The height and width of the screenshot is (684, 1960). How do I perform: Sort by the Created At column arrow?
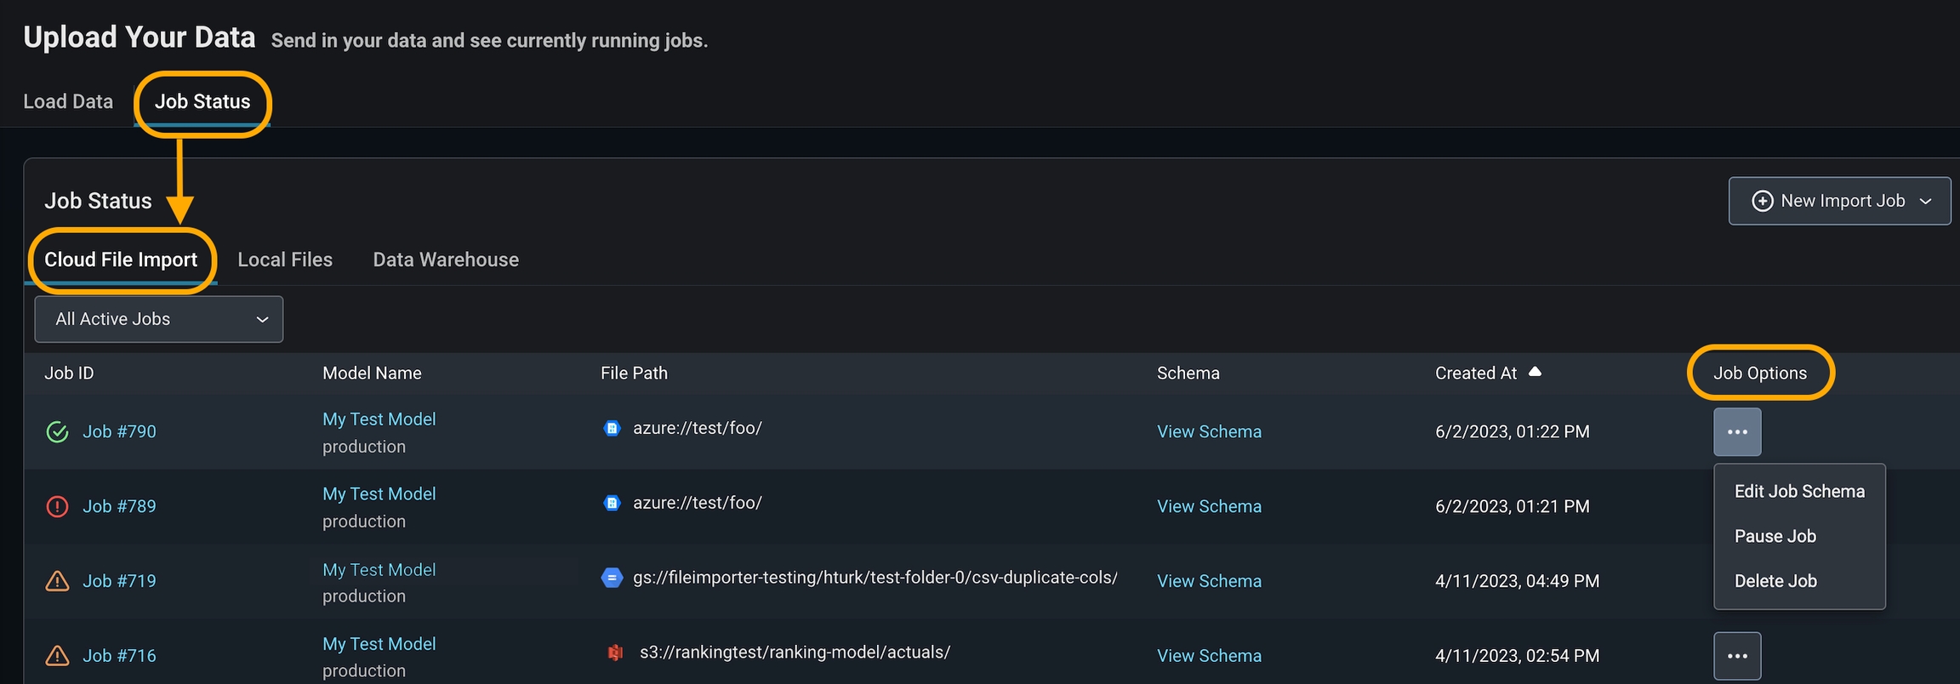[x=1535, y=372]
